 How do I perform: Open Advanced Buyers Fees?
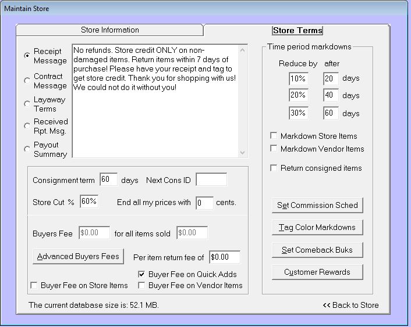click(x=78, y=256)
